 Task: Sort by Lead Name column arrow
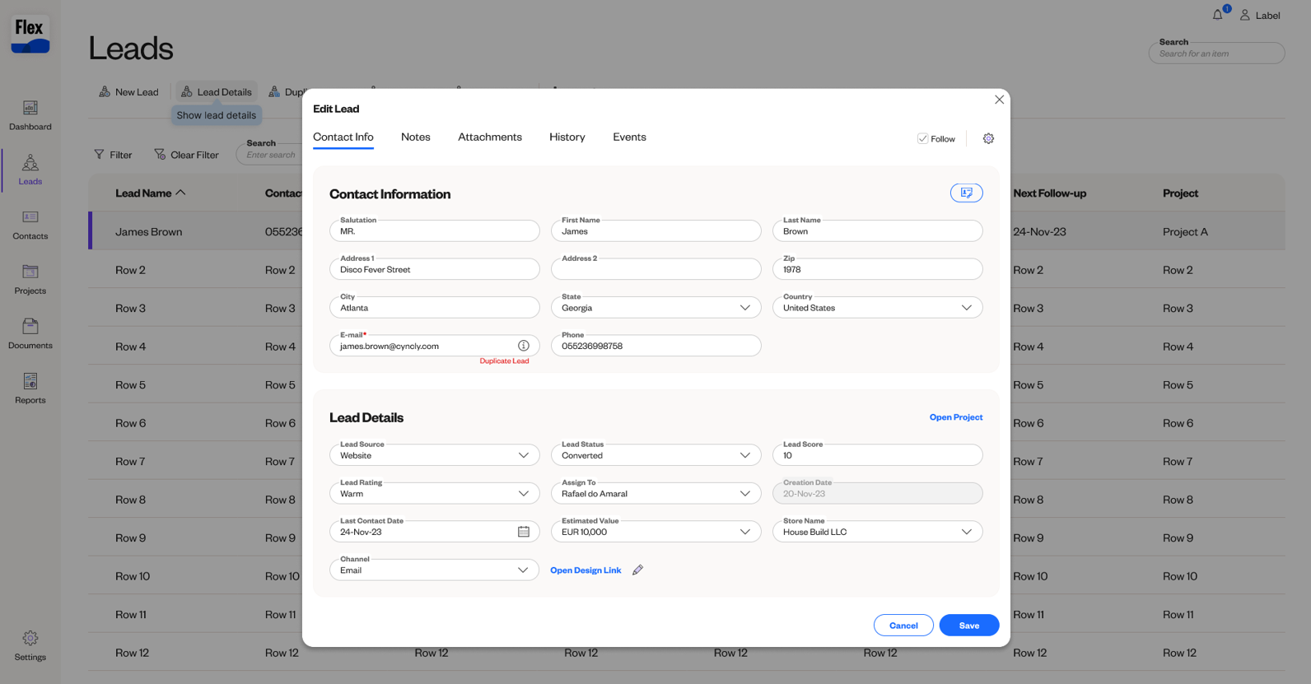tap(181, 193)
